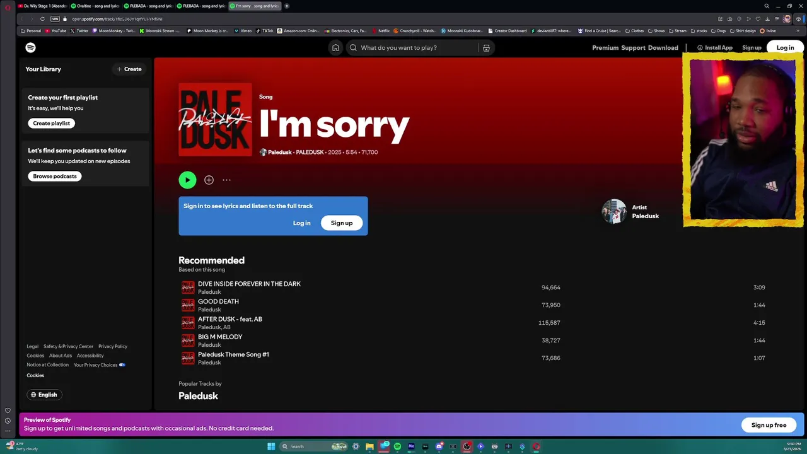Click the Premium link
The height and width of the screenshot is (454, 807).
[x=605, y=47]
